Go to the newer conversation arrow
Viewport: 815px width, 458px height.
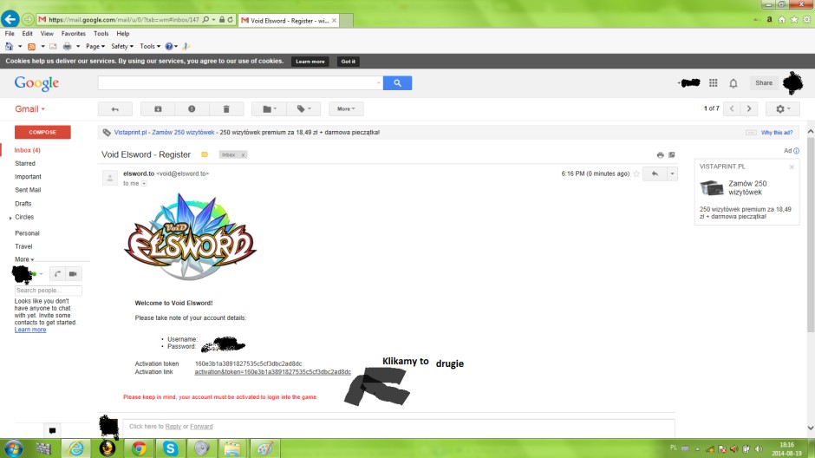pyautogui.click(x=732, y=108)
